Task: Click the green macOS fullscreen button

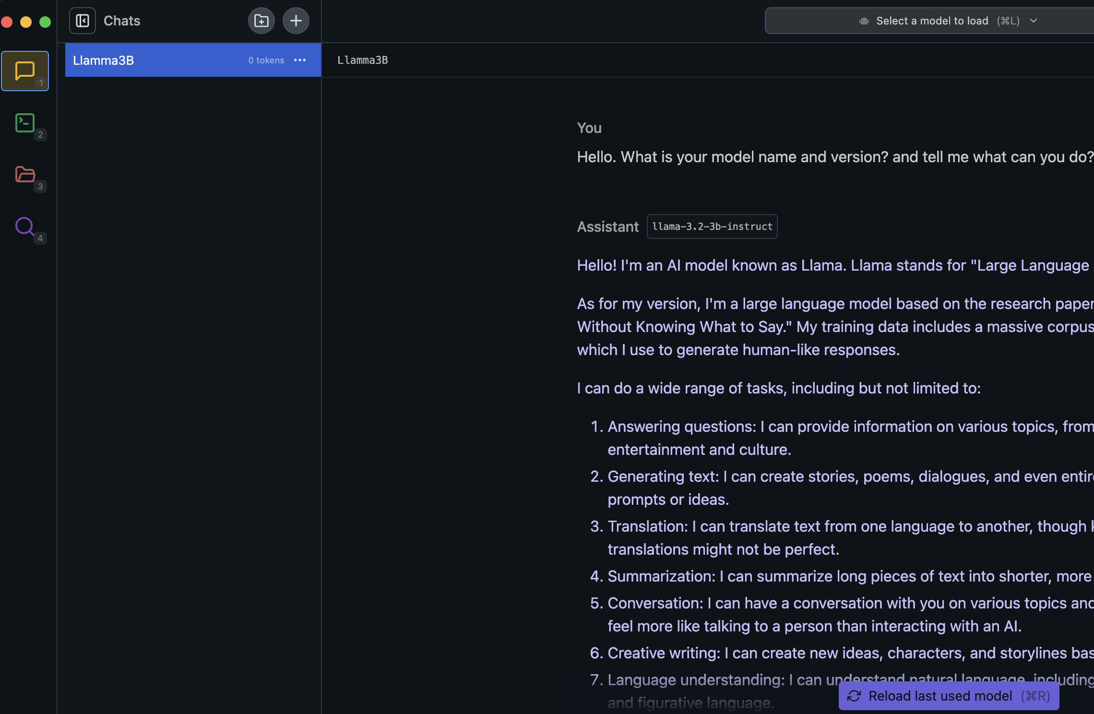Action: (45, 22)
